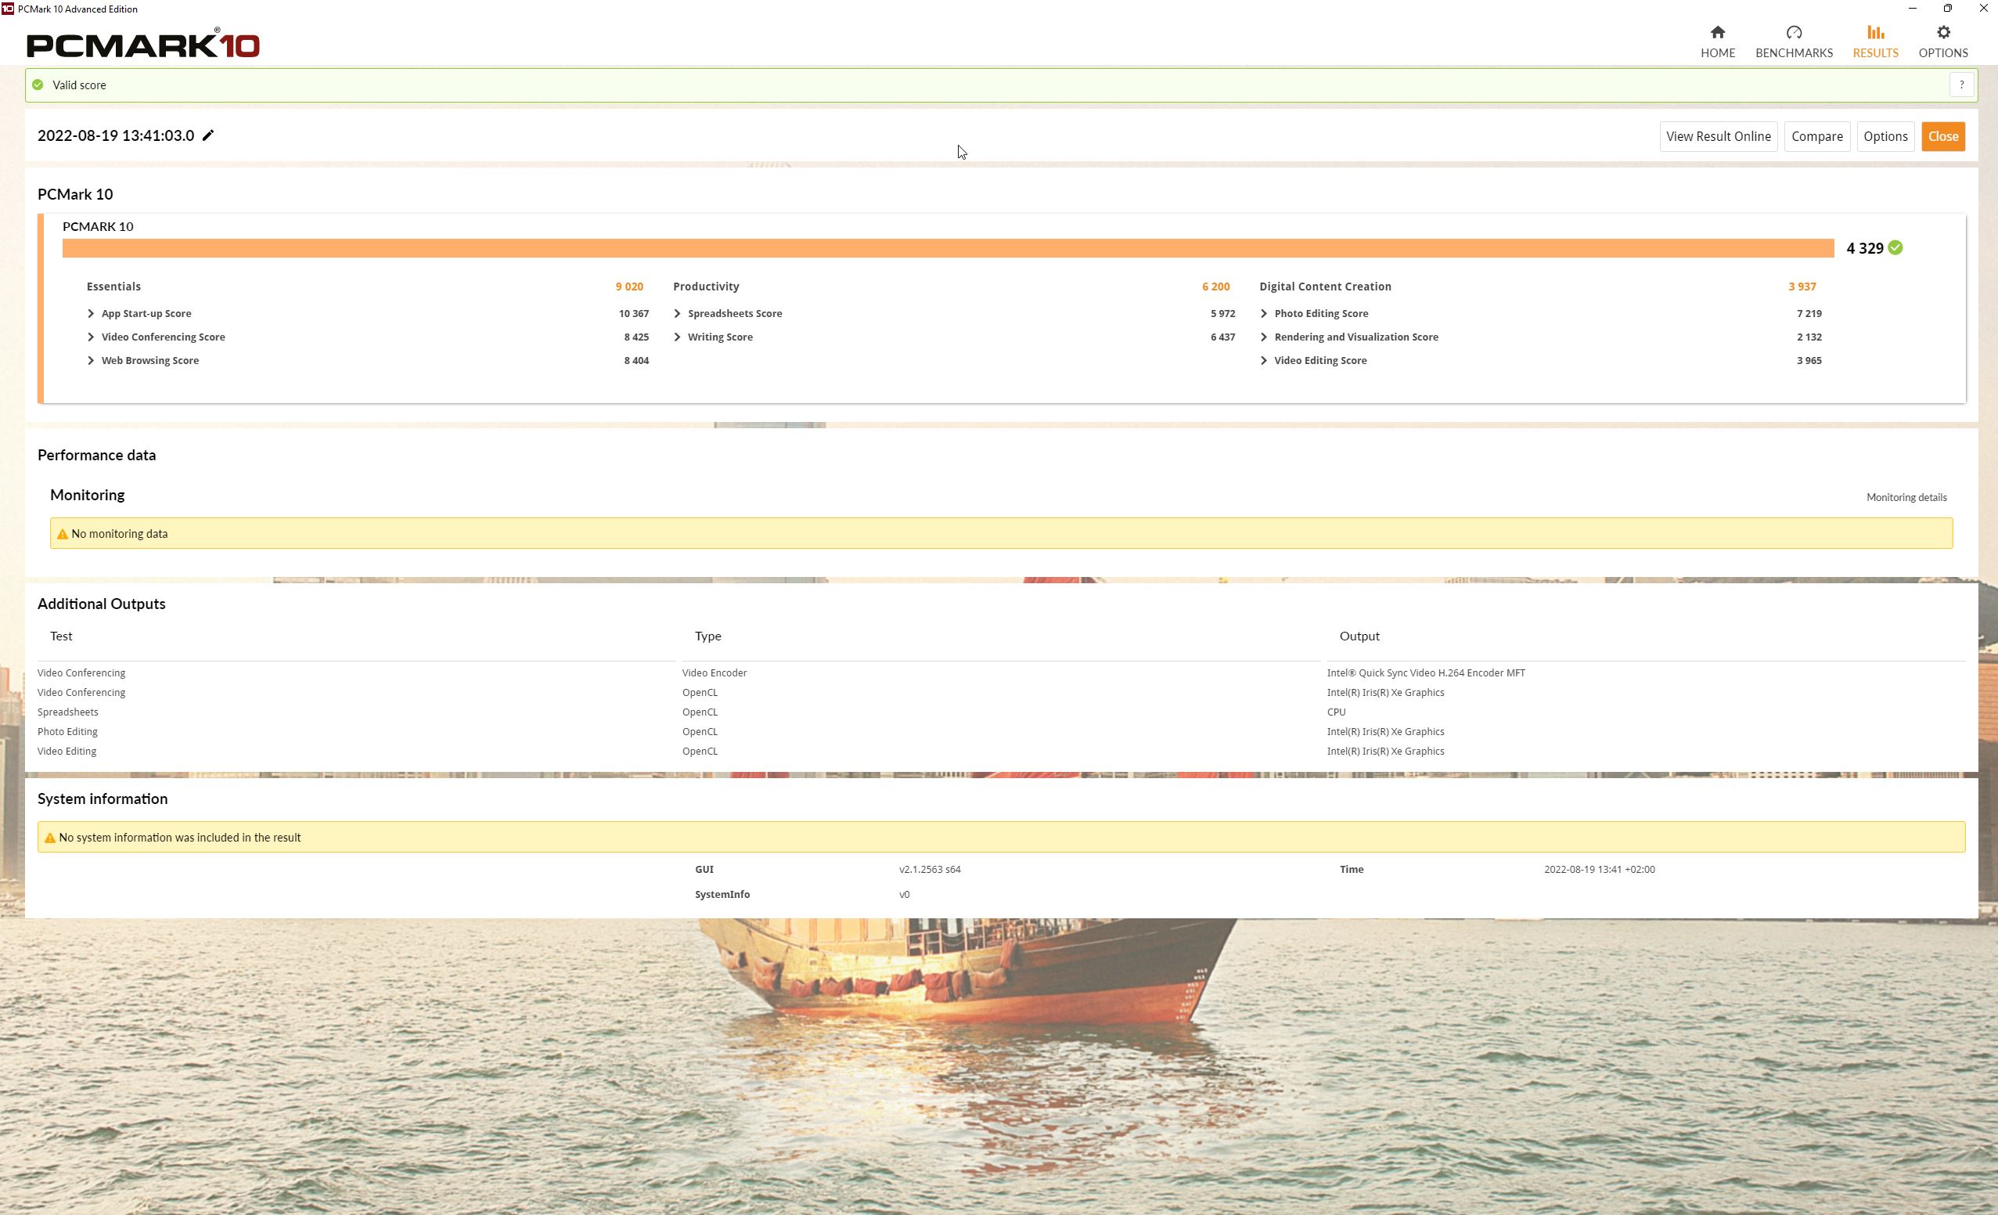Click the RESULTS tab in navigation

point(1875,40)
